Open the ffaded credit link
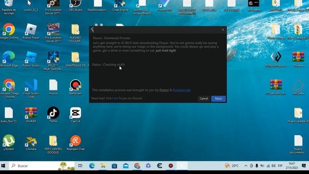 point(164,90)
